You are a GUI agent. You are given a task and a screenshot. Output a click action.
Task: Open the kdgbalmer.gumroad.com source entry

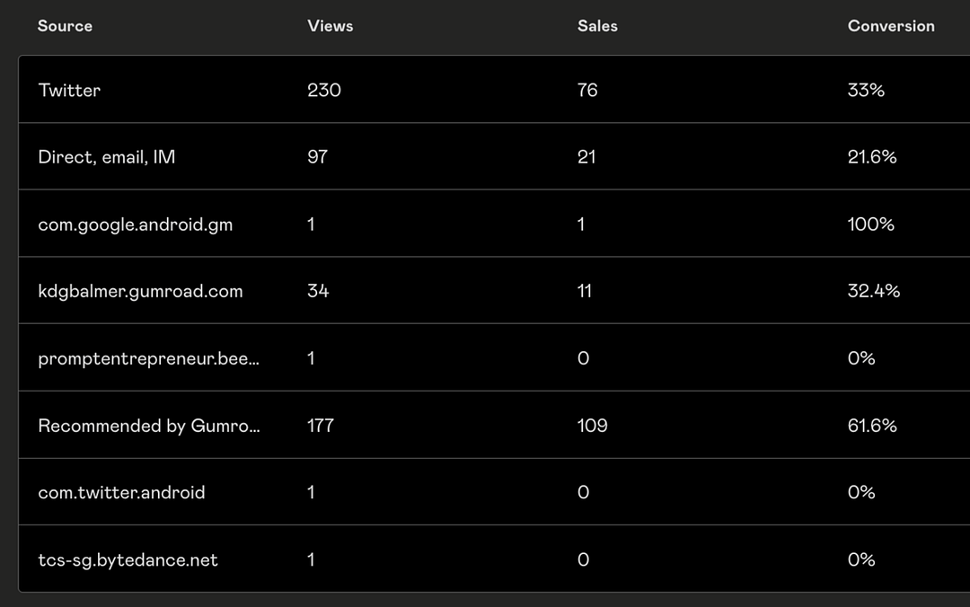pyautogui.click(x=140, y=291)
